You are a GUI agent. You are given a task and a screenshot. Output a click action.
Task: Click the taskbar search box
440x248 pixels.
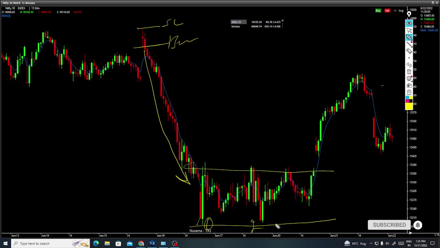(x=50, y=244)
